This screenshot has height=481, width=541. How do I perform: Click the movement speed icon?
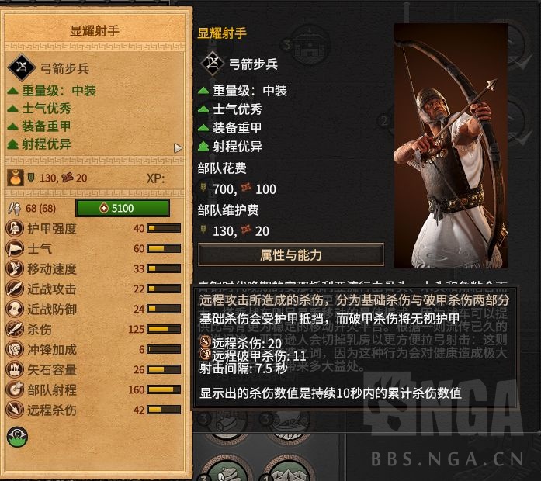[15, 269]
